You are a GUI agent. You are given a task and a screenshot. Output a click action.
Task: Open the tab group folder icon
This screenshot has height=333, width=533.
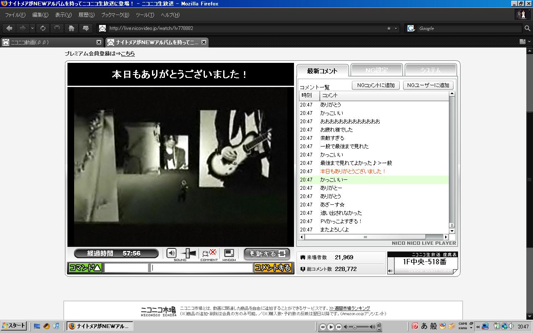click(523, 42)
